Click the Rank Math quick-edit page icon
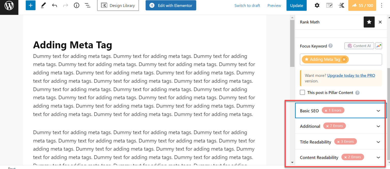The height and width of the screenshot is (169, 390). click(x=329, y=5)
